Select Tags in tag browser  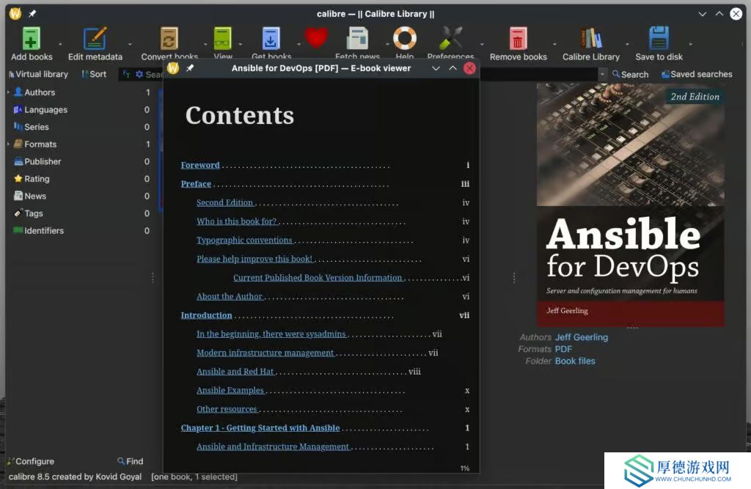34,213
